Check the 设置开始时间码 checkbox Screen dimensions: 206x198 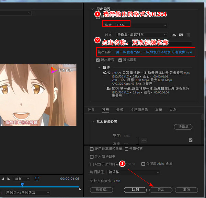click(x=92, y=164)
